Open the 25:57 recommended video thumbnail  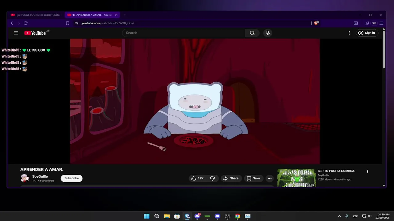coord(296,178)
